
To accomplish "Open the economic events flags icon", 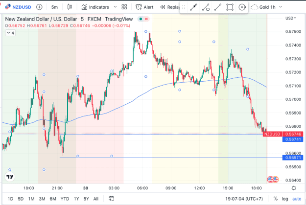I will (273, 179).
